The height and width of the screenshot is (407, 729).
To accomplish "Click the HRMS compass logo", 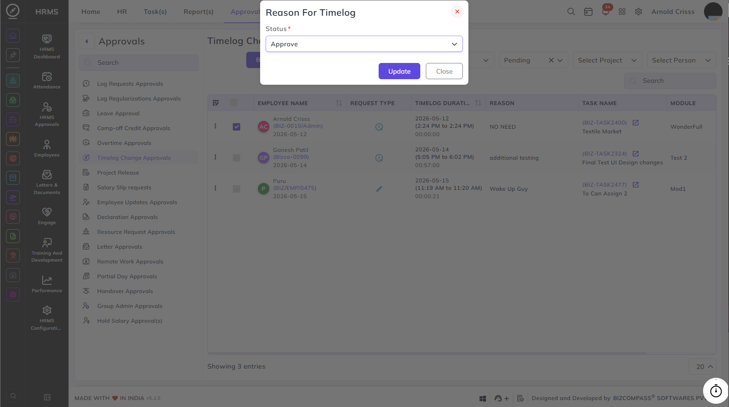I will [13, 11].
